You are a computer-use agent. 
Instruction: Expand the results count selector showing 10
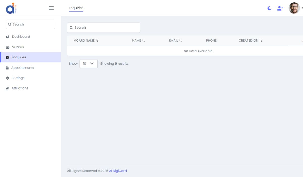pos(88,64)
